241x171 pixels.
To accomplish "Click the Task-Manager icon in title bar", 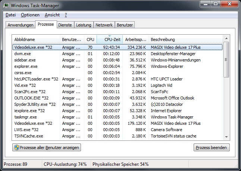I will click(7, 6).
